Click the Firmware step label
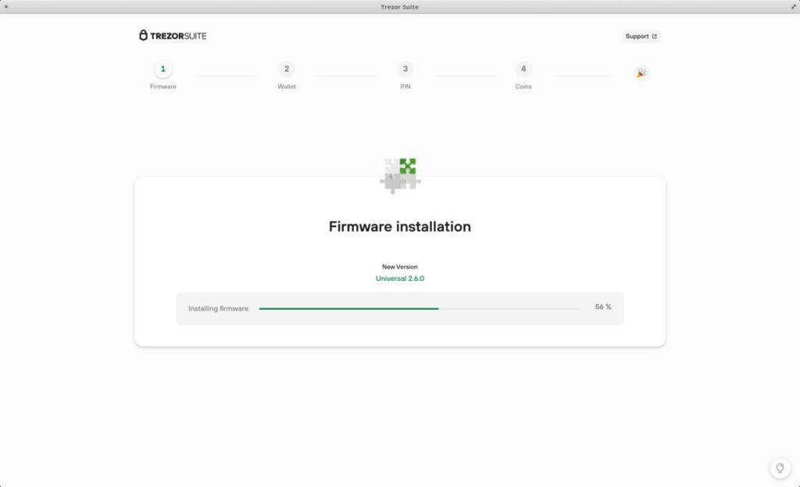800x487 pixels. point(162,87)
